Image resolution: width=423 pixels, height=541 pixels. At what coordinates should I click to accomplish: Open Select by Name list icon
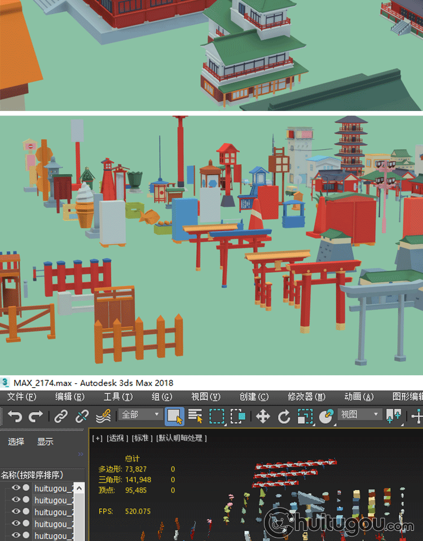tap(195, 416)
